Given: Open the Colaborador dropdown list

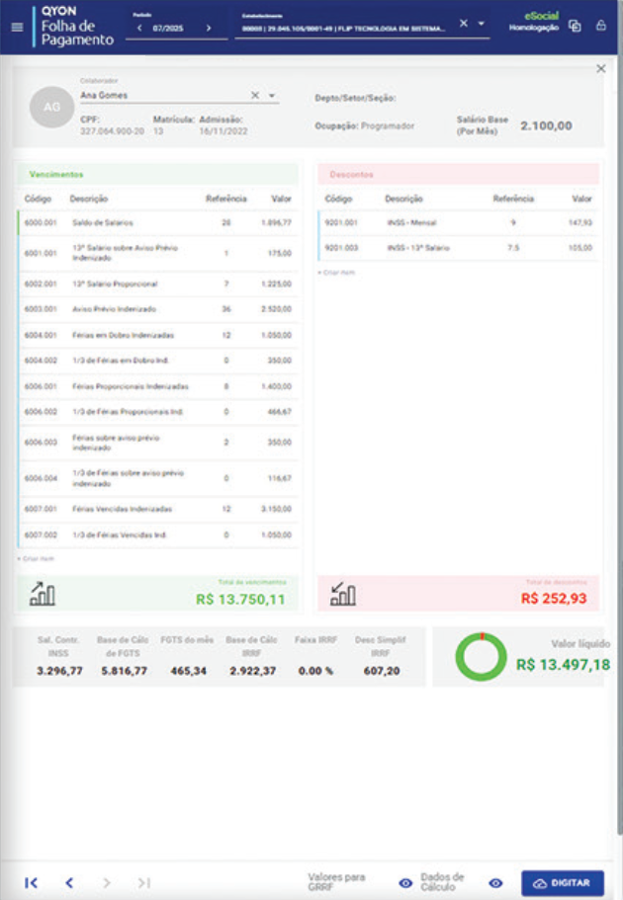Looking at the screenshot, I should click(x=272, y=96).
